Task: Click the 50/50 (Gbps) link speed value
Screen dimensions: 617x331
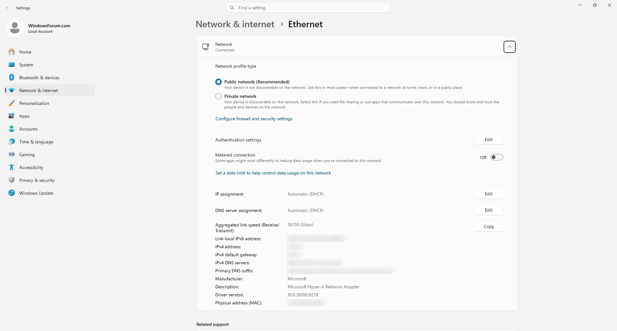Action: click(x=300, y=225)
